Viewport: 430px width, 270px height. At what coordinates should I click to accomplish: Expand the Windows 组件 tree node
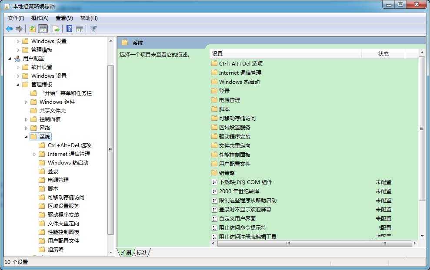pyautogui.click(x=26, y=102)
